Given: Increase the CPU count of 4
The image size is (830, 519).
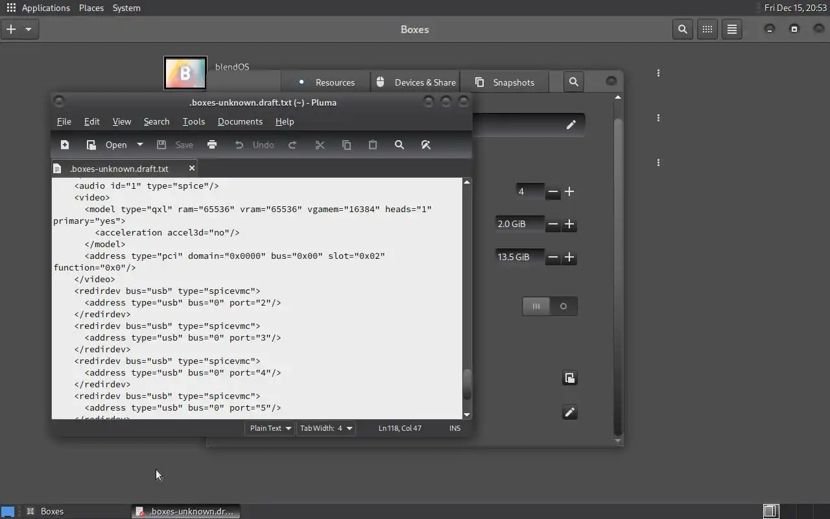Looking at the screenshot, I should click(x=569, y=191).
